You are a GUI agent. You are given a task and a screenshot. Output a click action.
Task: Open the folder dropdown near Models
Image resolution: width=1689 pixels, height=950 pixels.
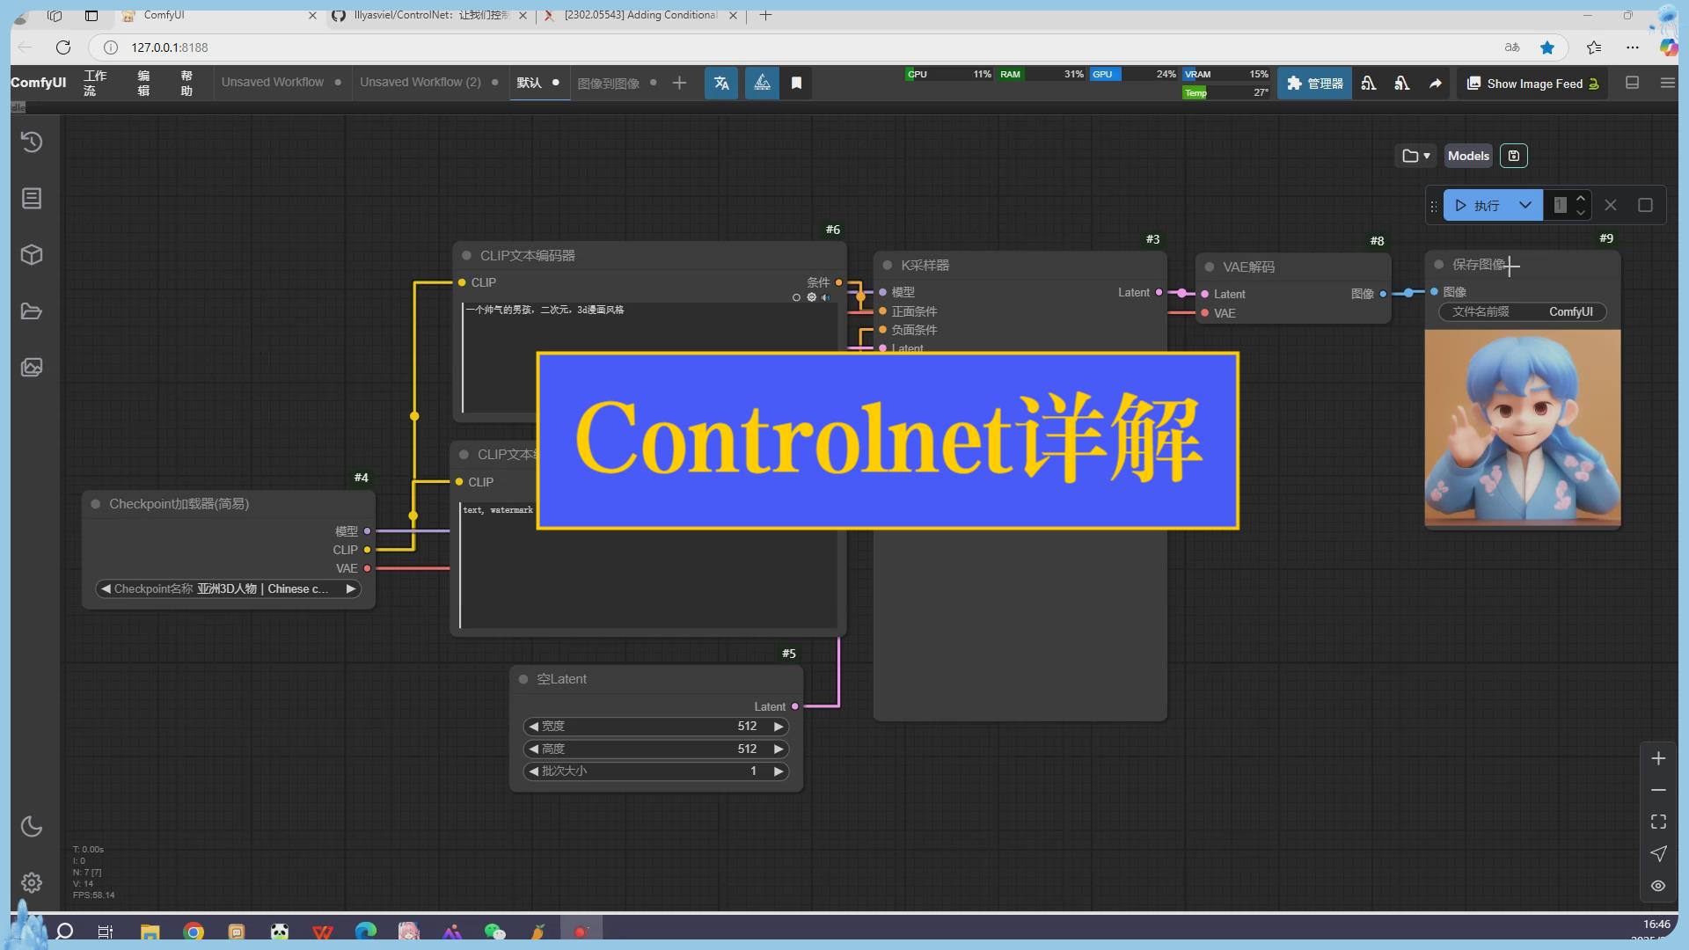[1415, 156]
